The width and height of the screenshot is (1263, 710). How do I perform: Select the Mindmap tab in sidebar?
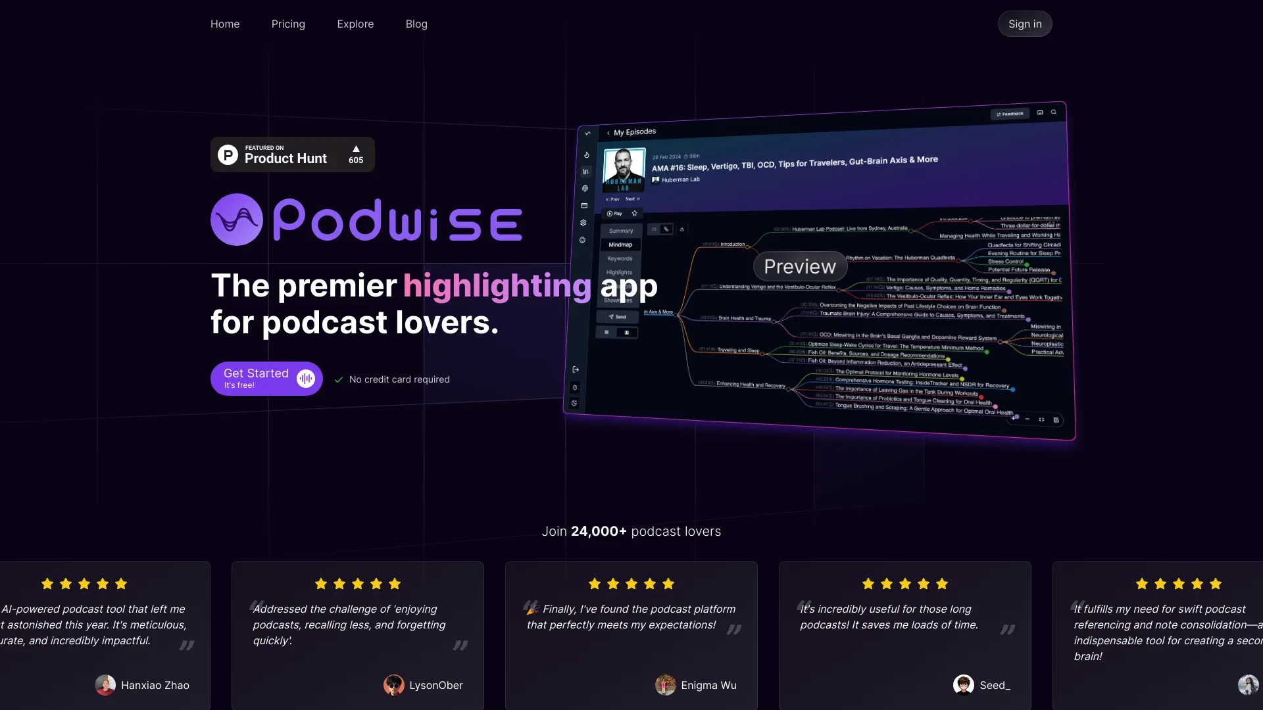click(620, 244)
